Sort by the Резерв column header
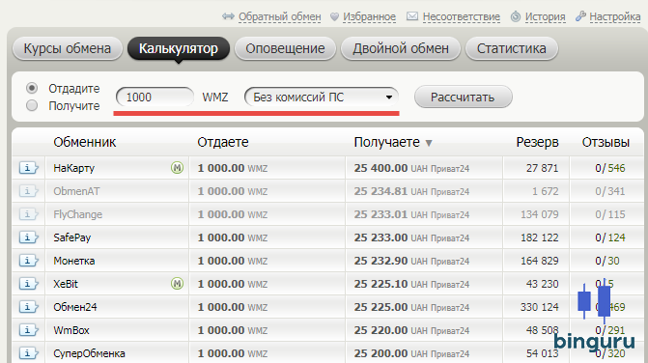The image size is (648, 363). [x=537, y=142]
